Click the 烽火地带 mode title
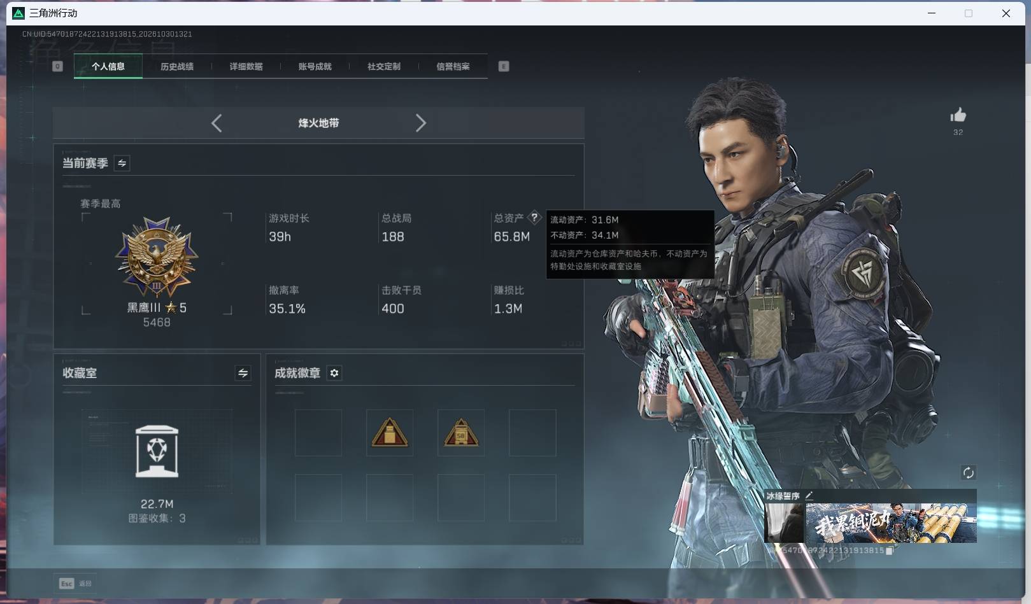 coord(318,123)
